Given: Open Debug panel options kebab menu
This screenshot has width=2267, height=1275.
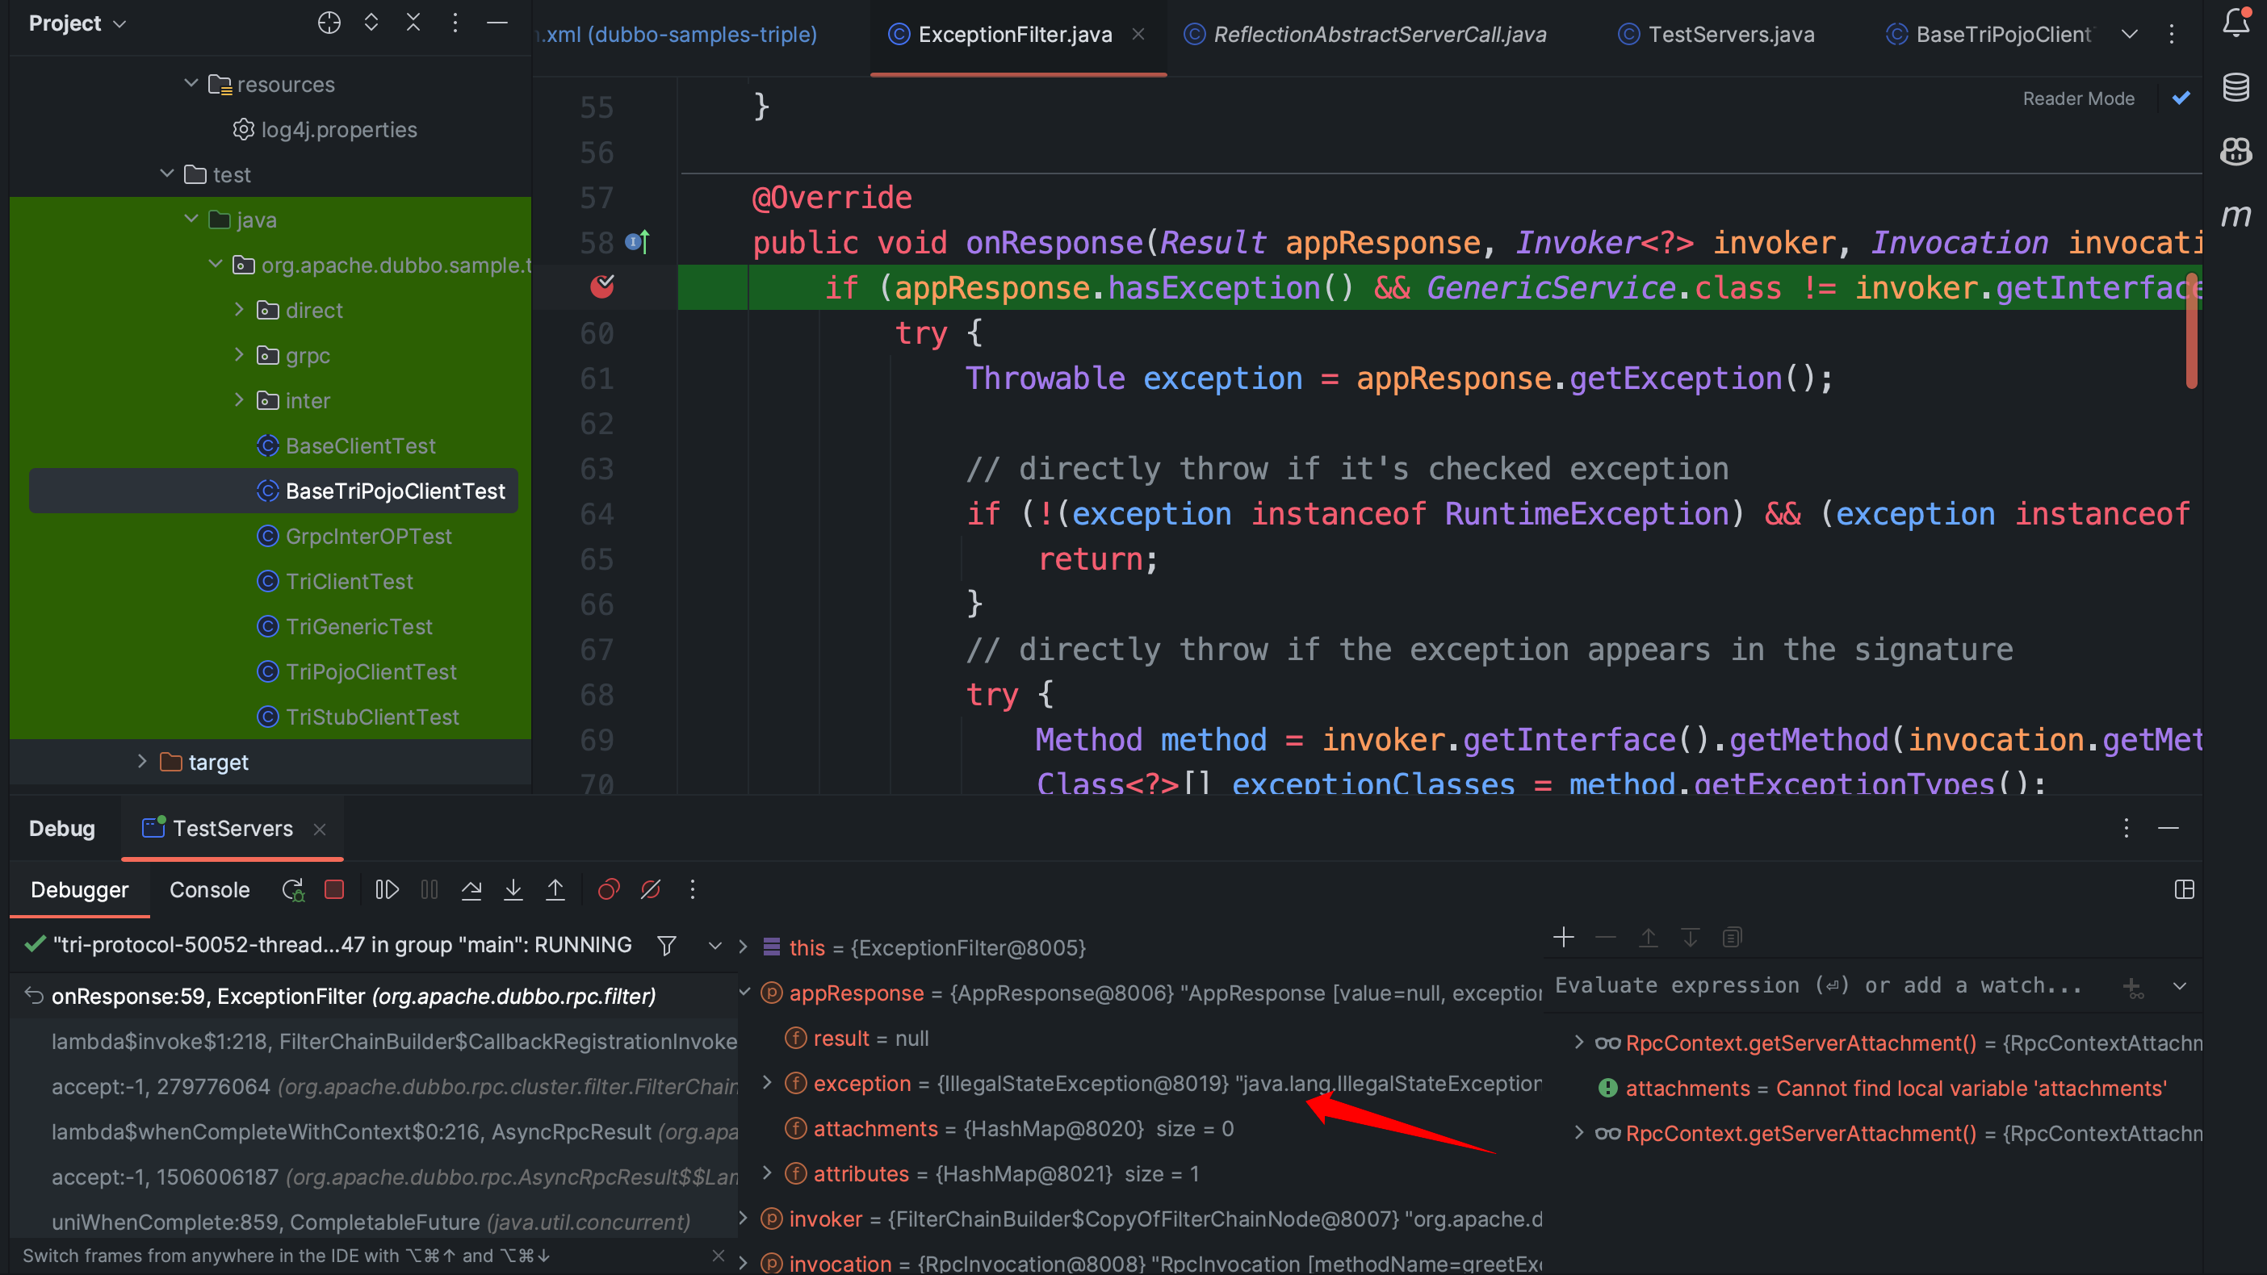Looking at the screenshot, I should pos(2127,828).
